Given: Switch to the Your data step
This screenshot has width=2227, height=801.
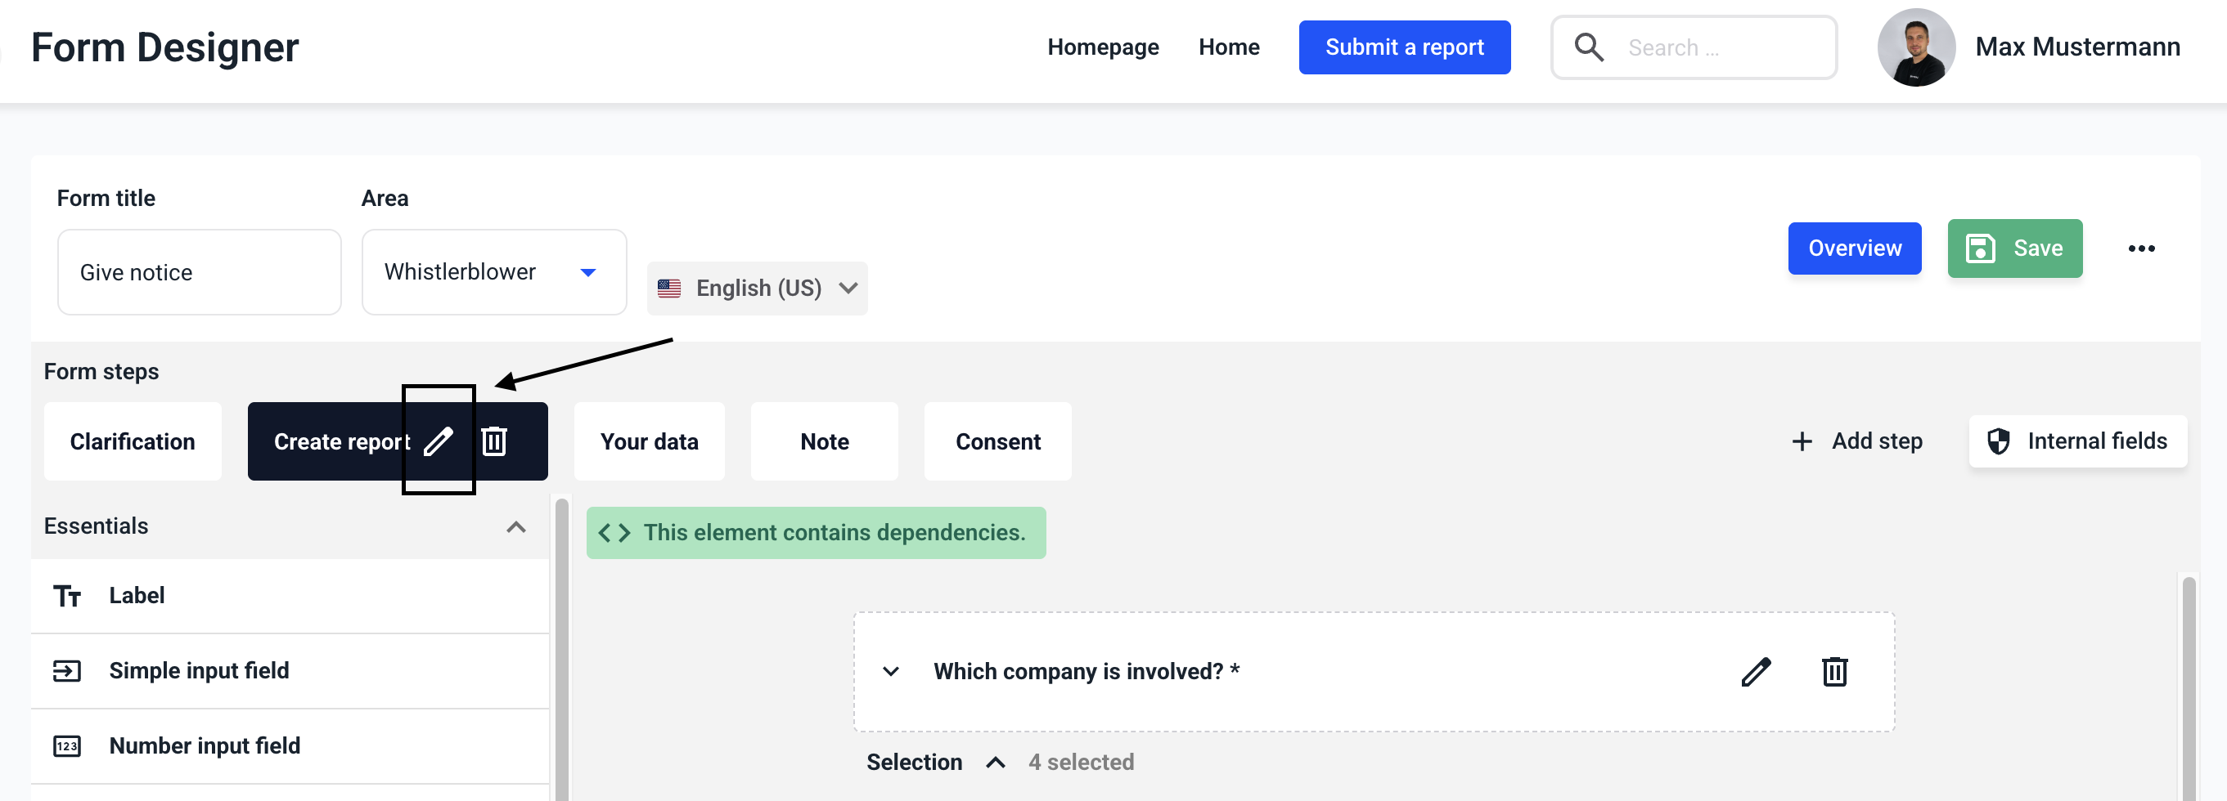Looking at the screenshot, I should tap(649, 441).
